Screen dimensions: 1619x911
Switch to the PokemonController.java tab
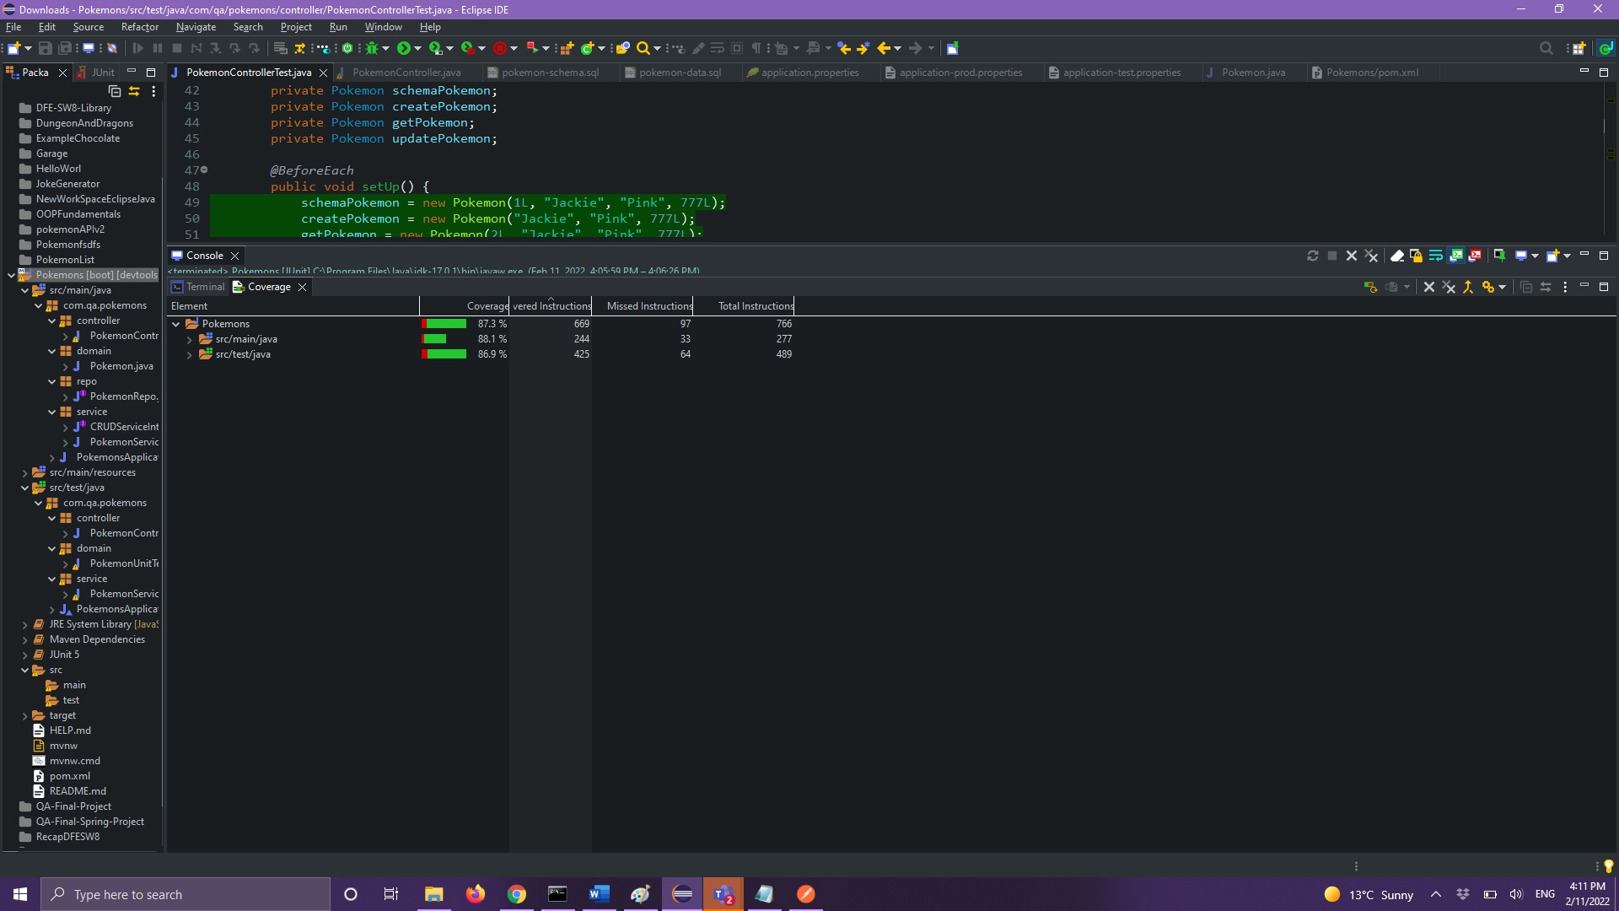[x=409, y=73]
